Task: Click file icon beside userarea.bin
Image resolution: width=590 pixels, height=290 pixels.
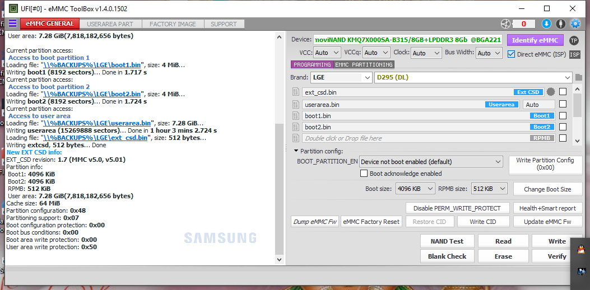Action: tap(295, 104)
